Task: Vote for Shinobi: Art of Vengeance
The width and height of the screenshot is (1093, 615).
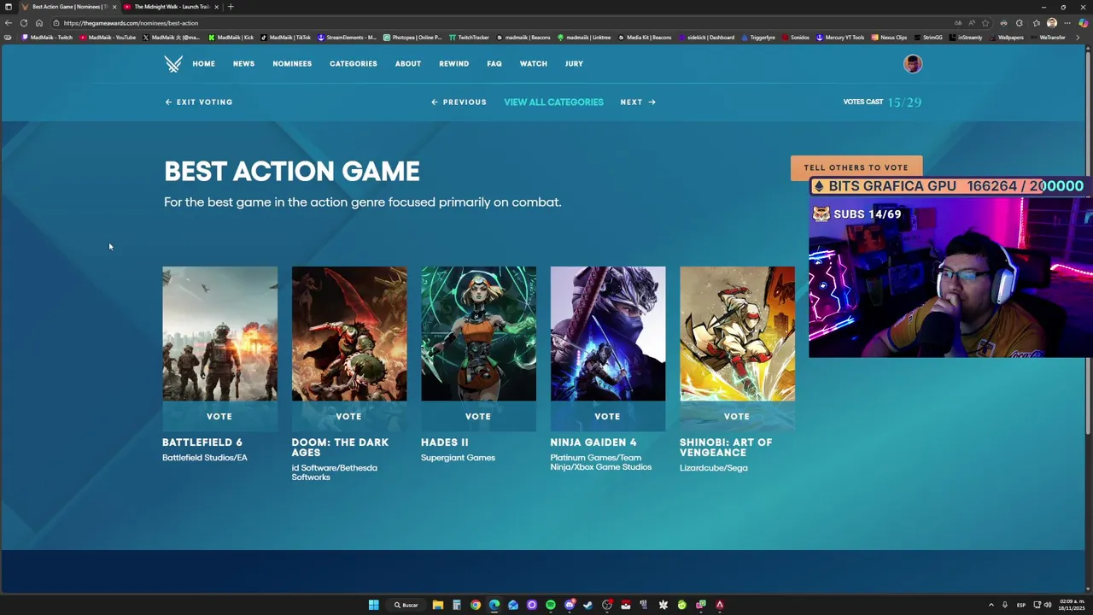Action: point(737,416)
